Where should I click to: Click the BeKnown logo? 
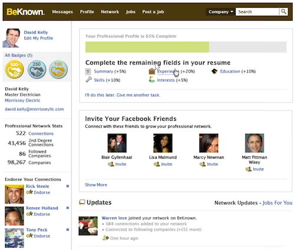click(25, 12)
